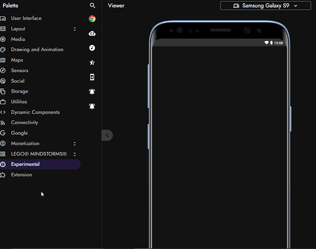The height and width of the screenshot is (249, 316).
Task: Open the Samsung Galaxy S9 device dropdown
Action: 265,5
